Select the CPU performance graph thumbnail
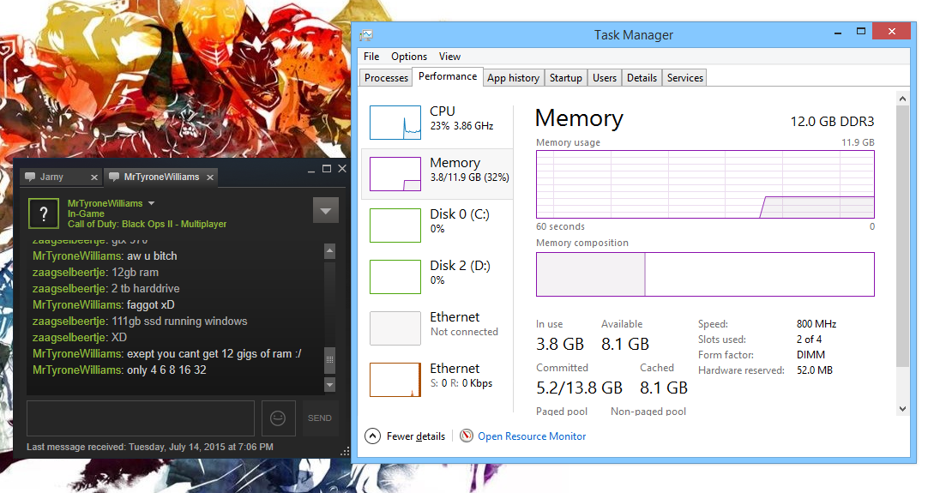Image resolution: width=940 pixels, height=493 pixels. 395,123
